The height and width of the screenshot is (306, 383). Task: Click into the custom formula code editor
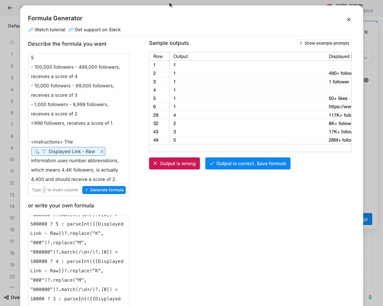point(79,260)
